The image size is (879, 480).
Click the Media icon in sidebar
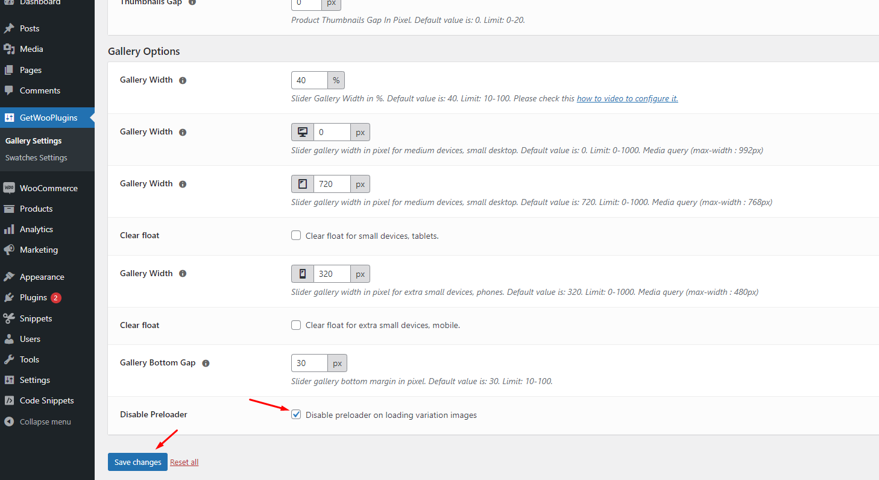click(x=9, y=49)
